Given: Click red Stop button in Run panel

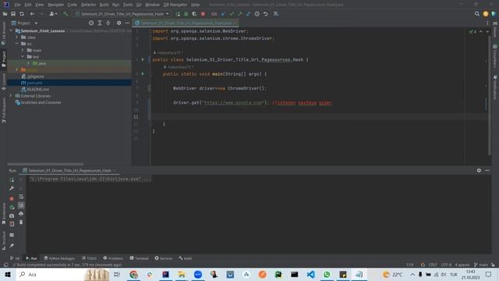Looking at the screenshot, I should click(x=12, y=198).
